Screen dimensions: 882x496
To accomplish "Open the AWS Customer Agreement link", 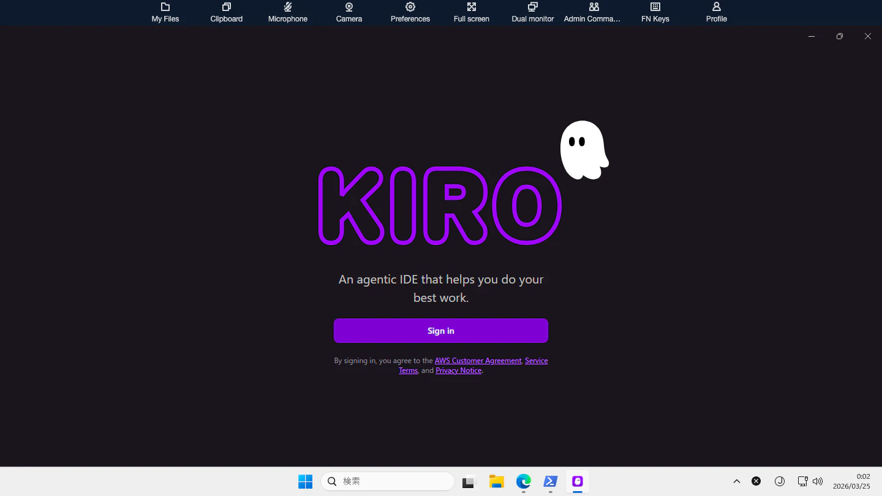I will pos(478,361).
